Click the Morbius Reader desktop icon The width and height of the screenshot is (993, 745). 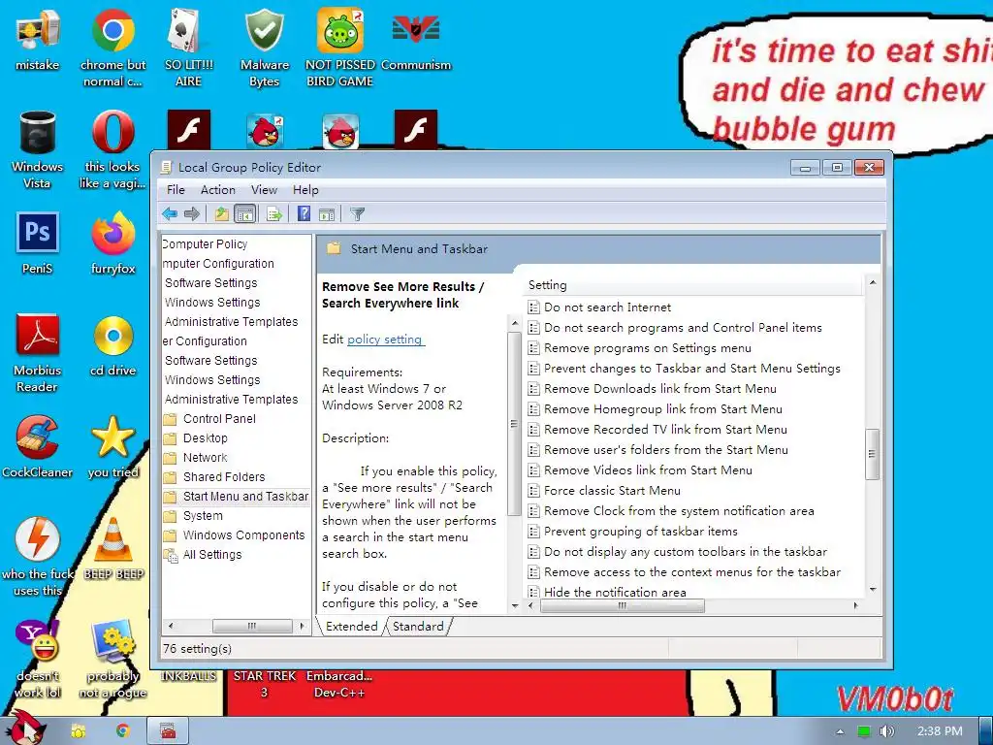38,353
